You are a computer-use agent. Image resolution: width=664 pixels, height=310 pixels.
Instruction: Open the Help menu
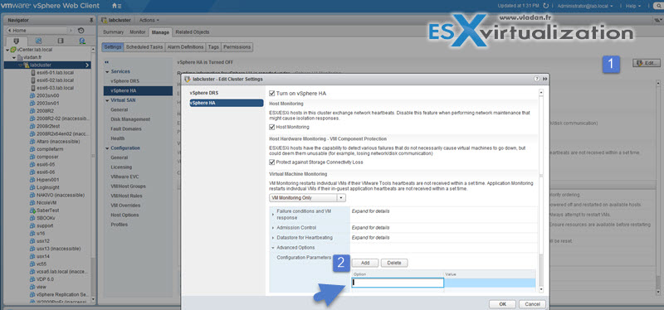[633, 6]
